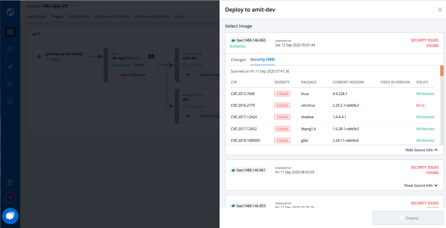Expand Show Source Info for image 146-861
The height and width of the screenshot is (228, 446).
[421, 185]
